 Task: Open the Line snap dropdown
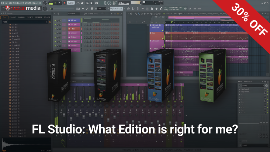tap(102, 9)
